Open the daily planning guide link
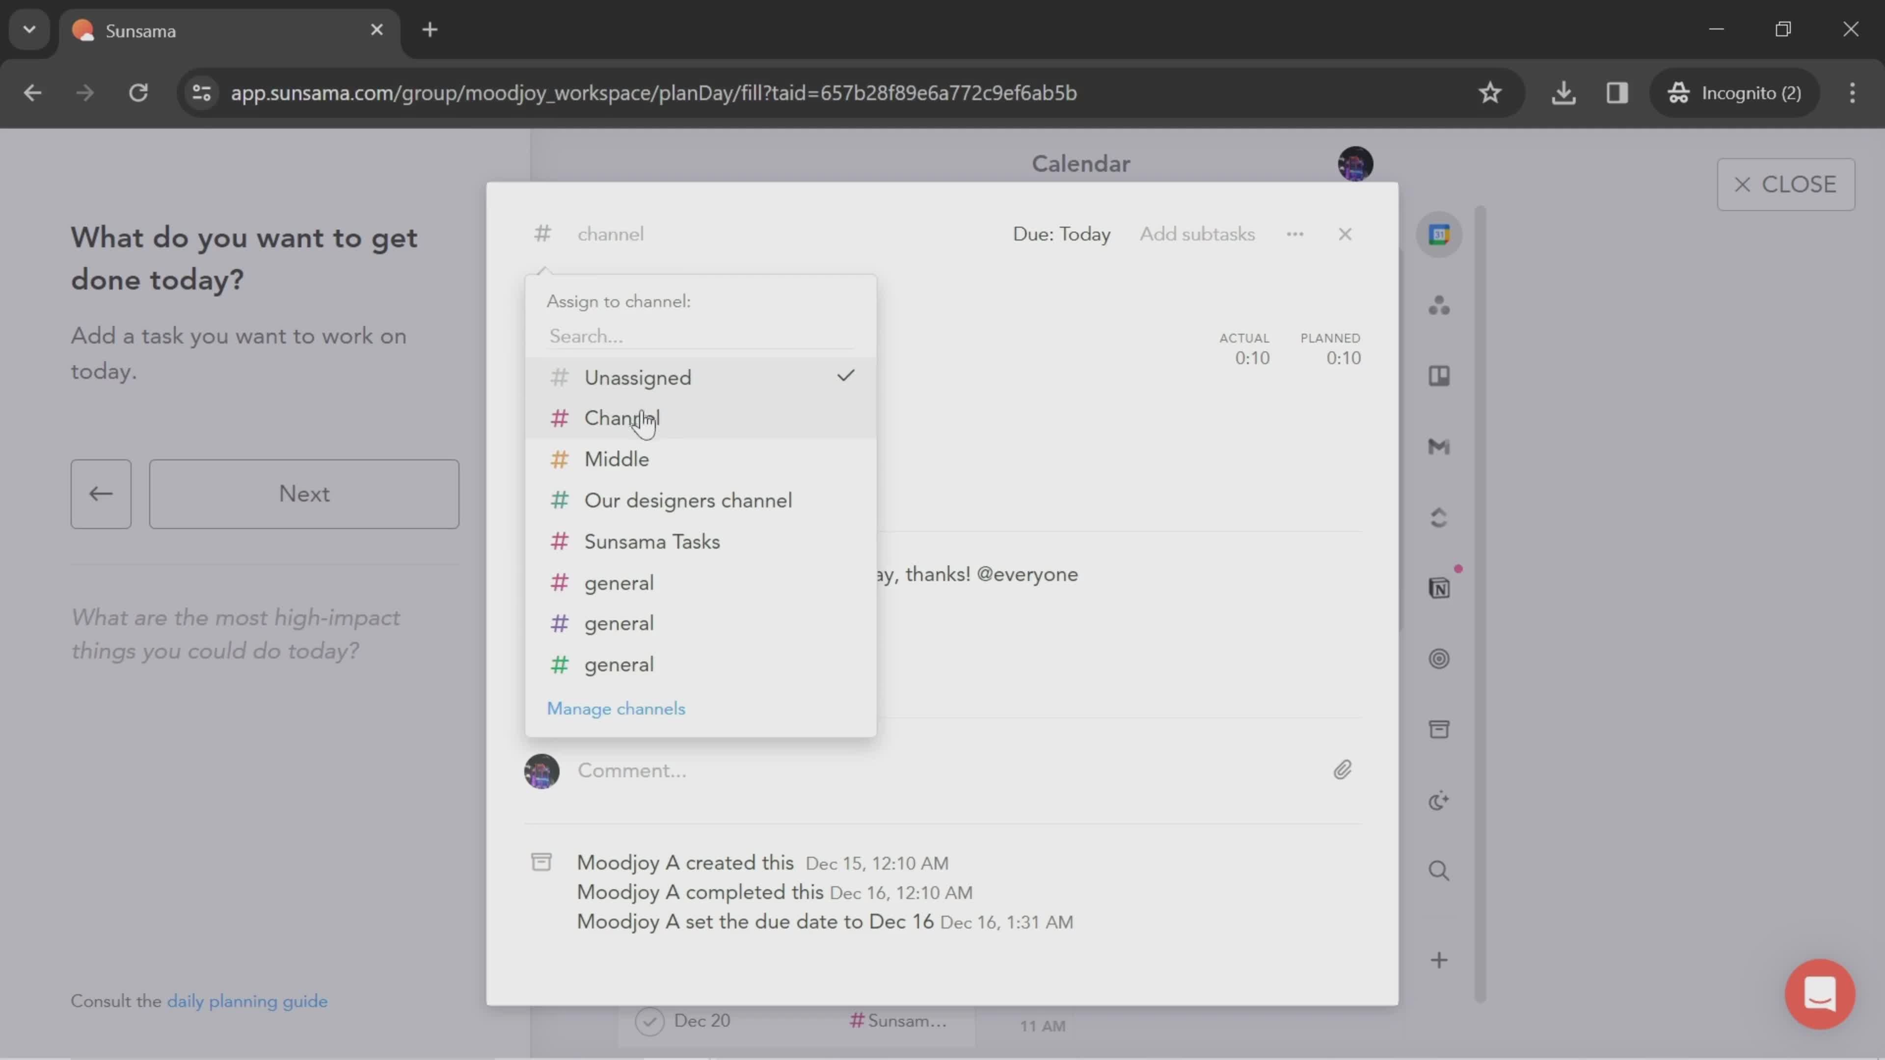This screenshot has width=1885, height=1060. (247, 1001)
